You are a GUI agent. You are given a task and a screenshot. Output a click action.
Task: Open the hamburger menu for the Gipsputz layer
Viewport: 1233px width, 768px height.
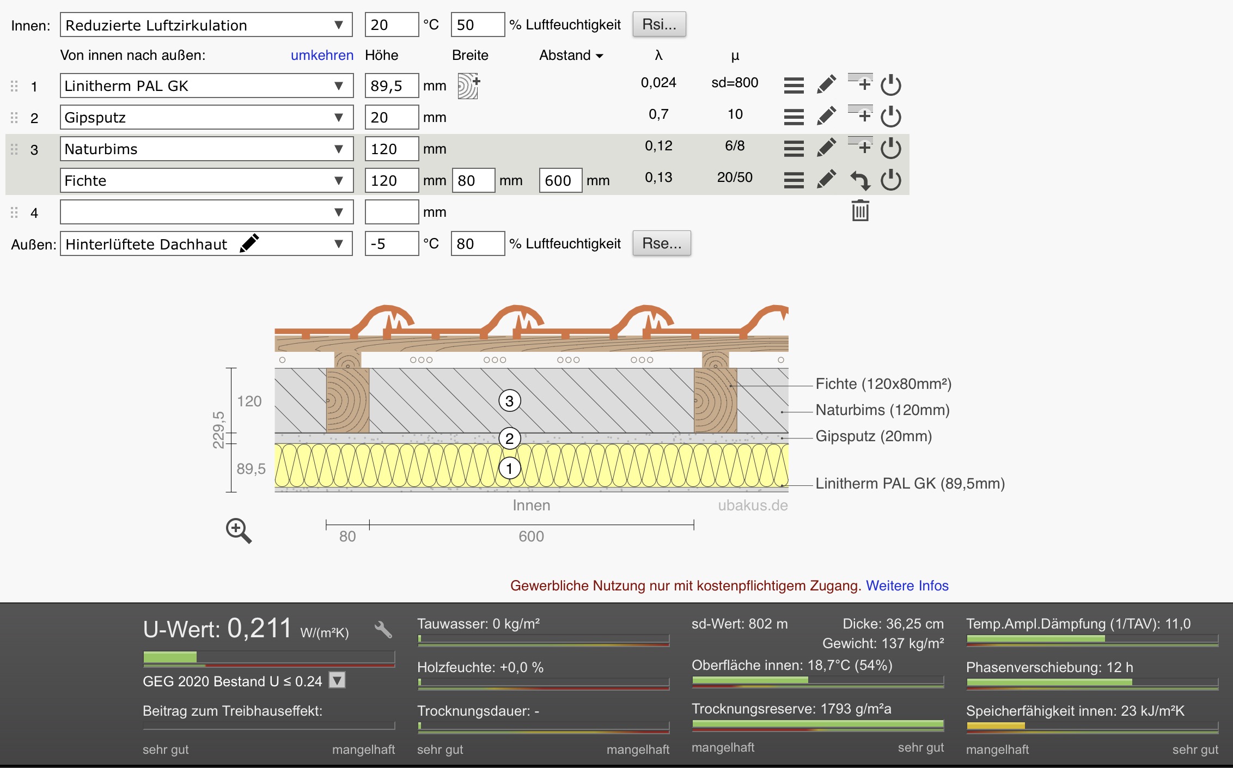pos(793,117)
